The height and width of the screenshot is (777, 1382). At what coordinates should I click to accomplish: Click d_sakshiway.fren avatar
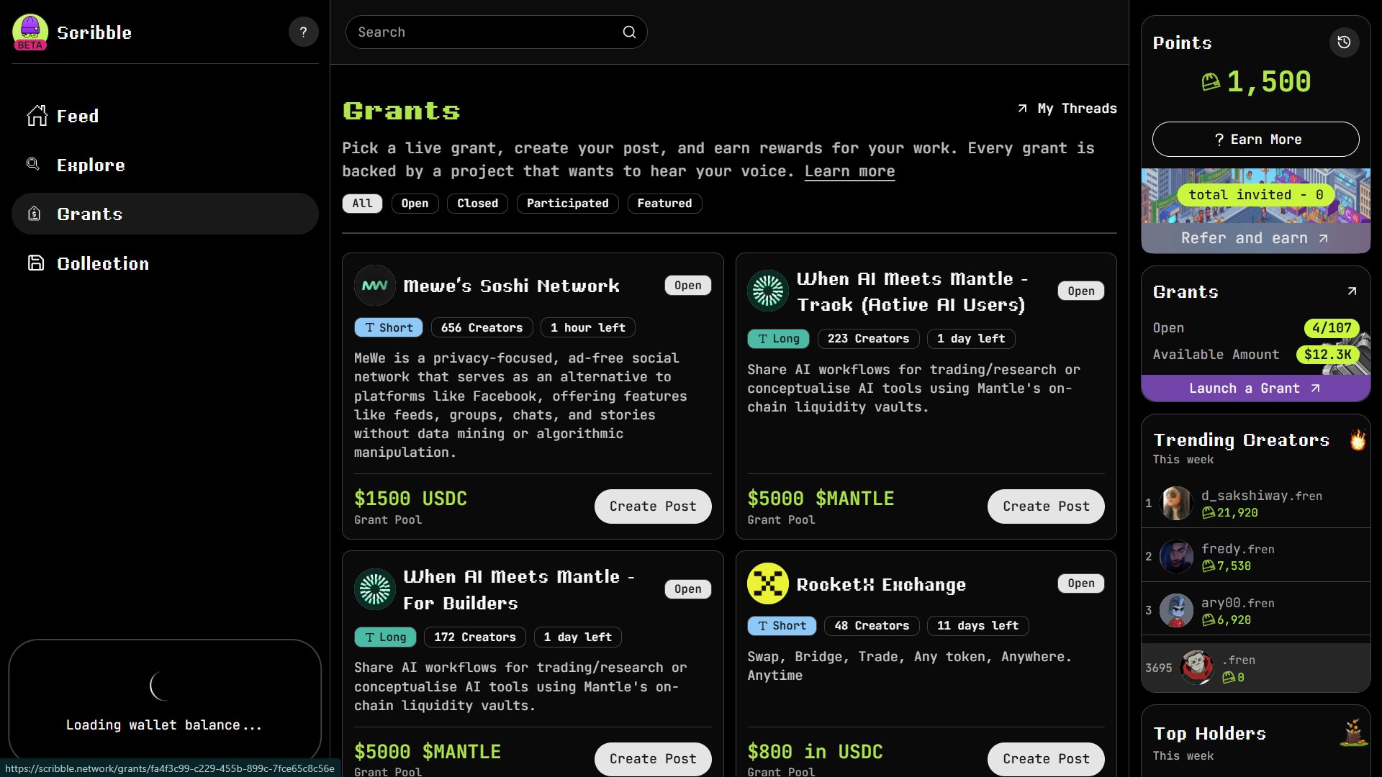[1177, 503]
